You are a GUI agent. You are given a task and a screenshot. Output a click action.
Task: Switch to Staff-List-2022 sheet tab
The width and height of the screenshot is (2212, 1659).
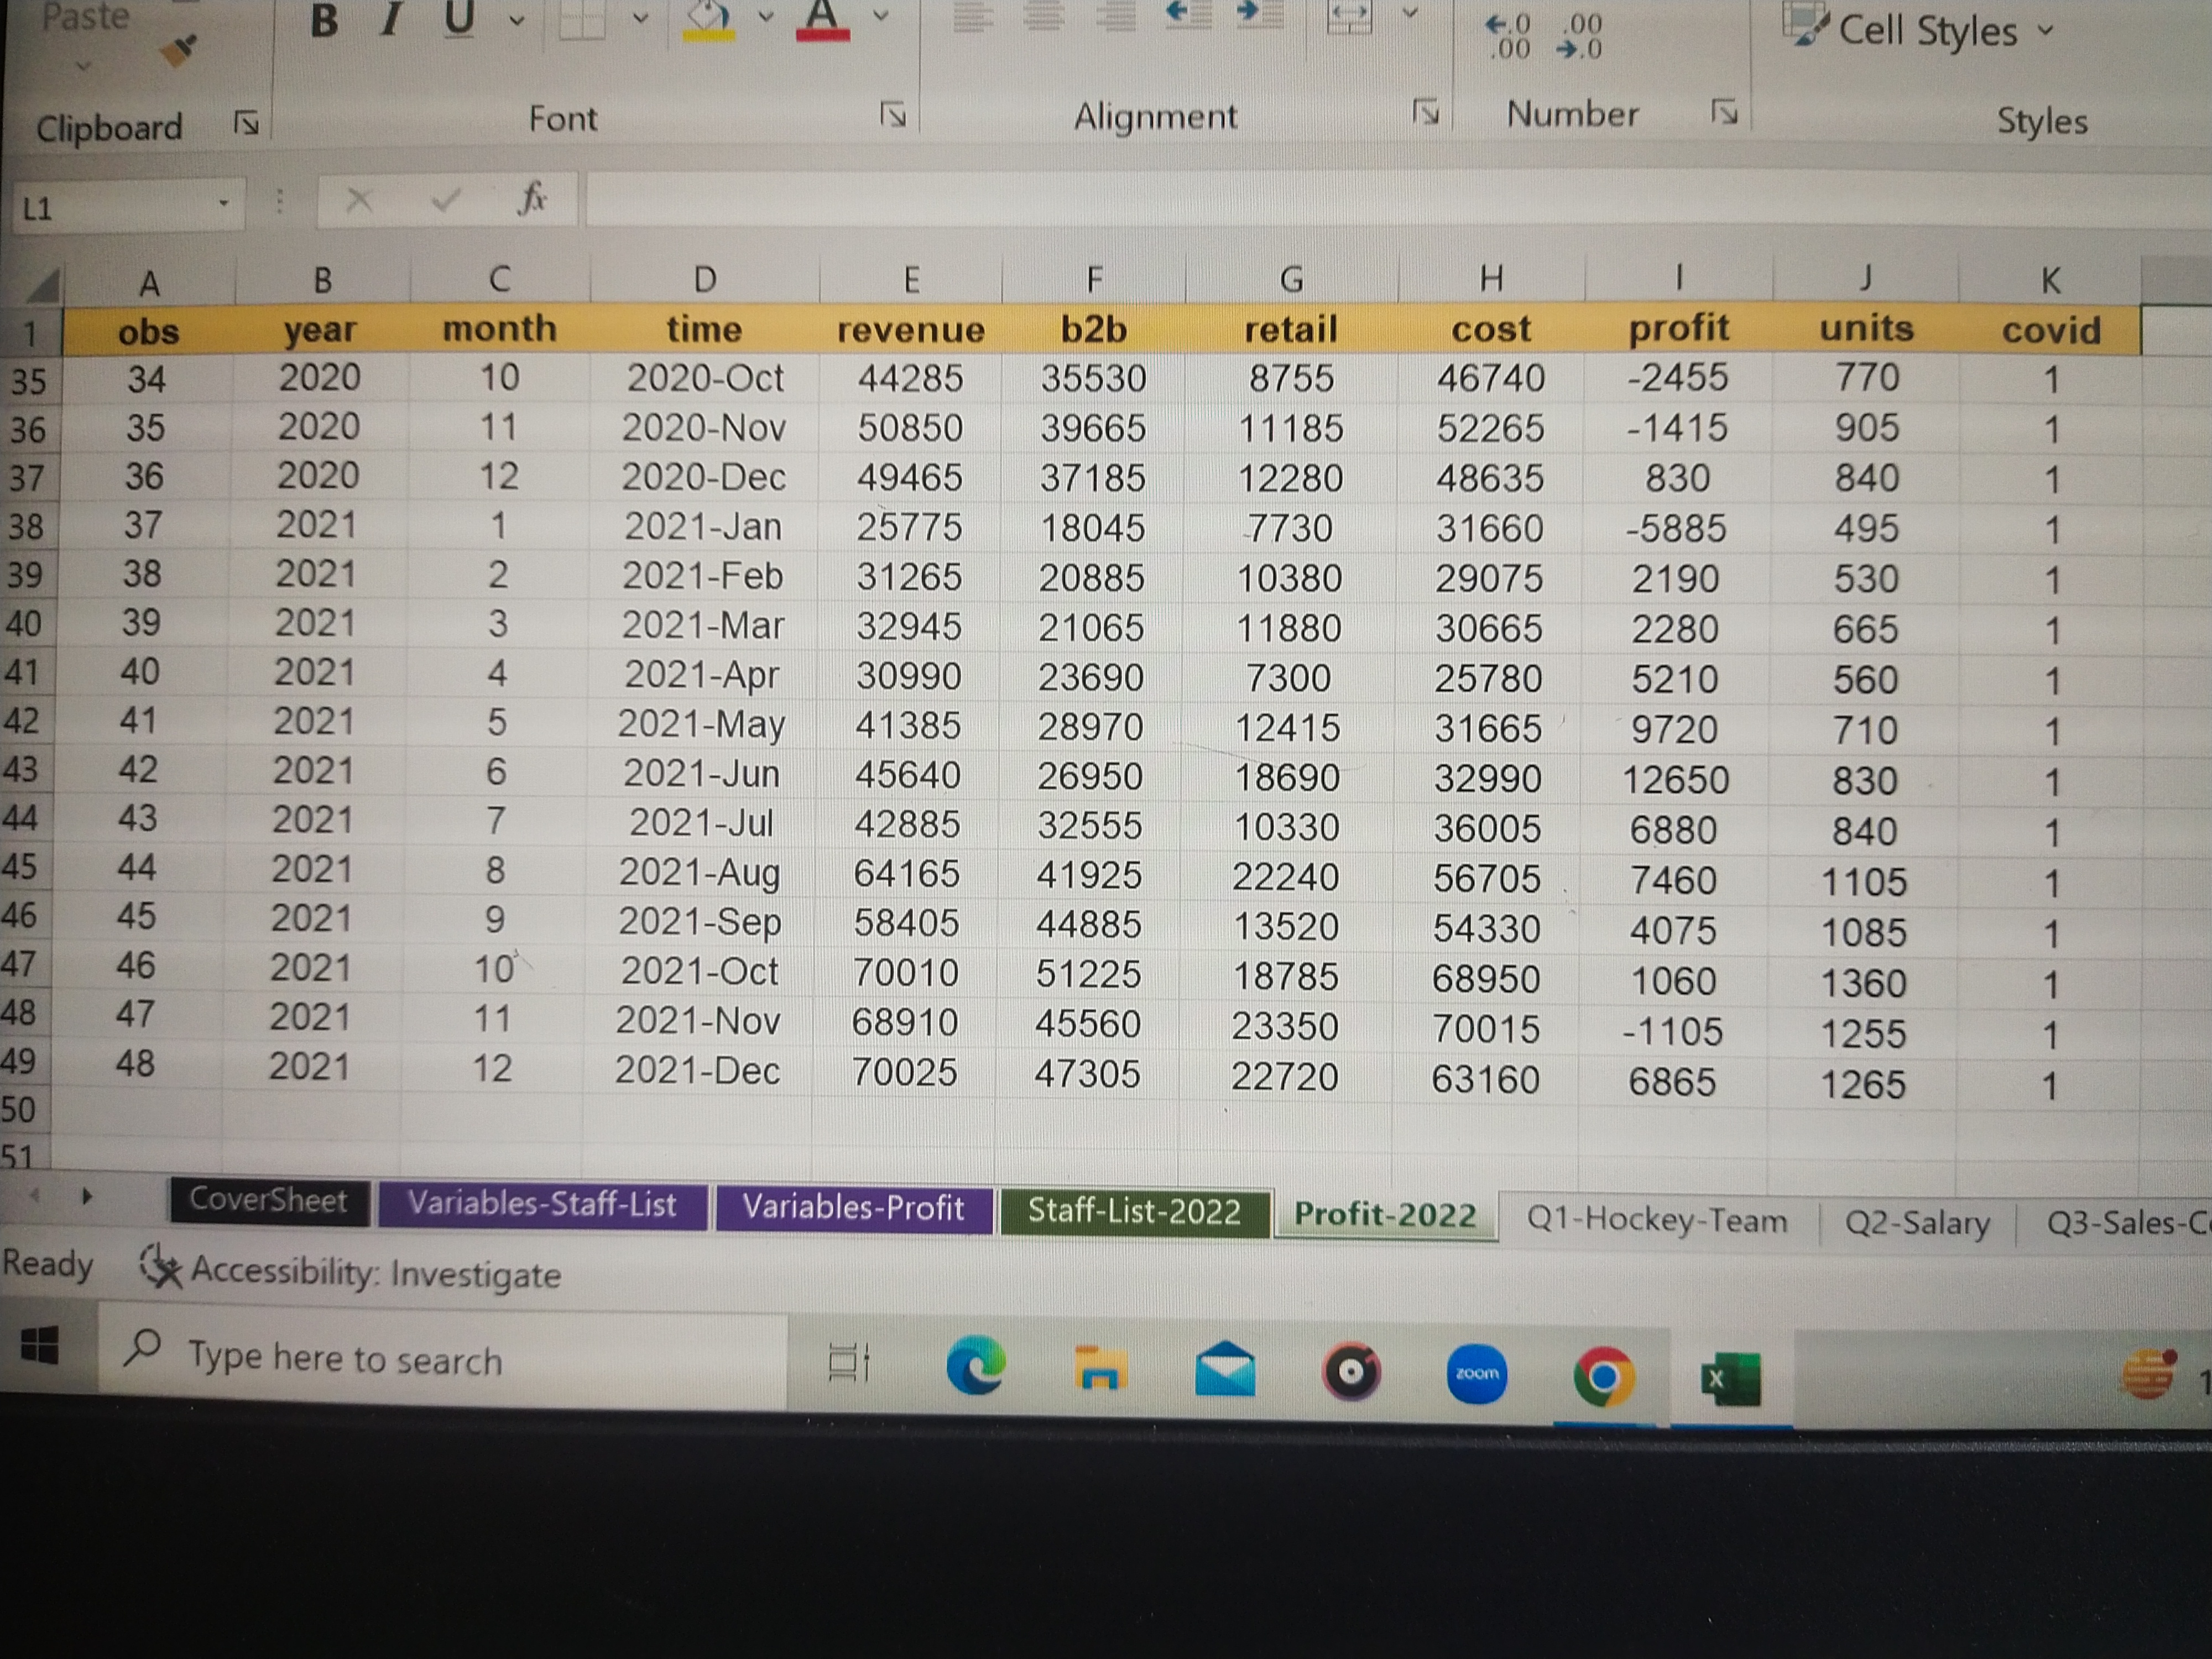(x=1133, y=1211)
